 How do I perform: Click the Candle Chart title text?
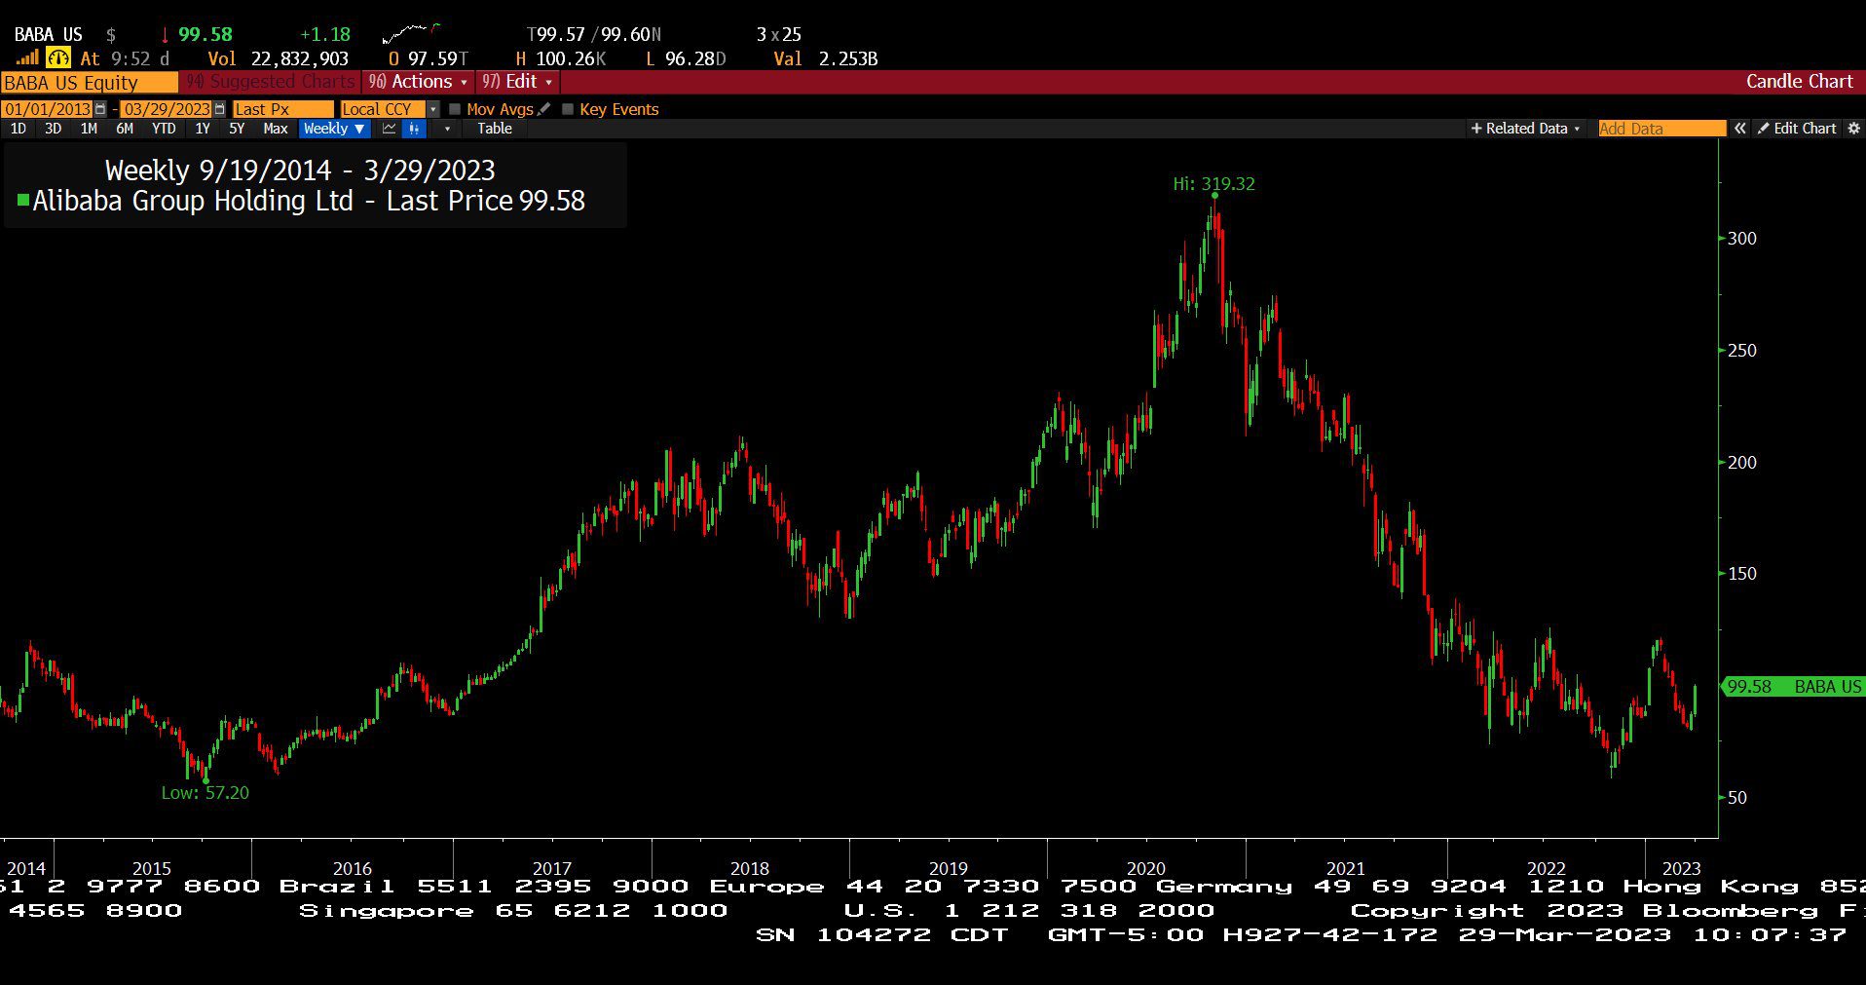coord(1799,82)
